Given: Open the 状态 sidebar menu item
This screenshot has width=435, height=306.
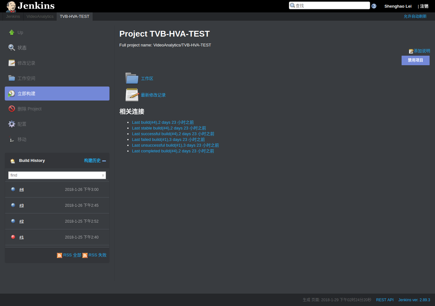Looking at the screenshot, I should 57,48.
